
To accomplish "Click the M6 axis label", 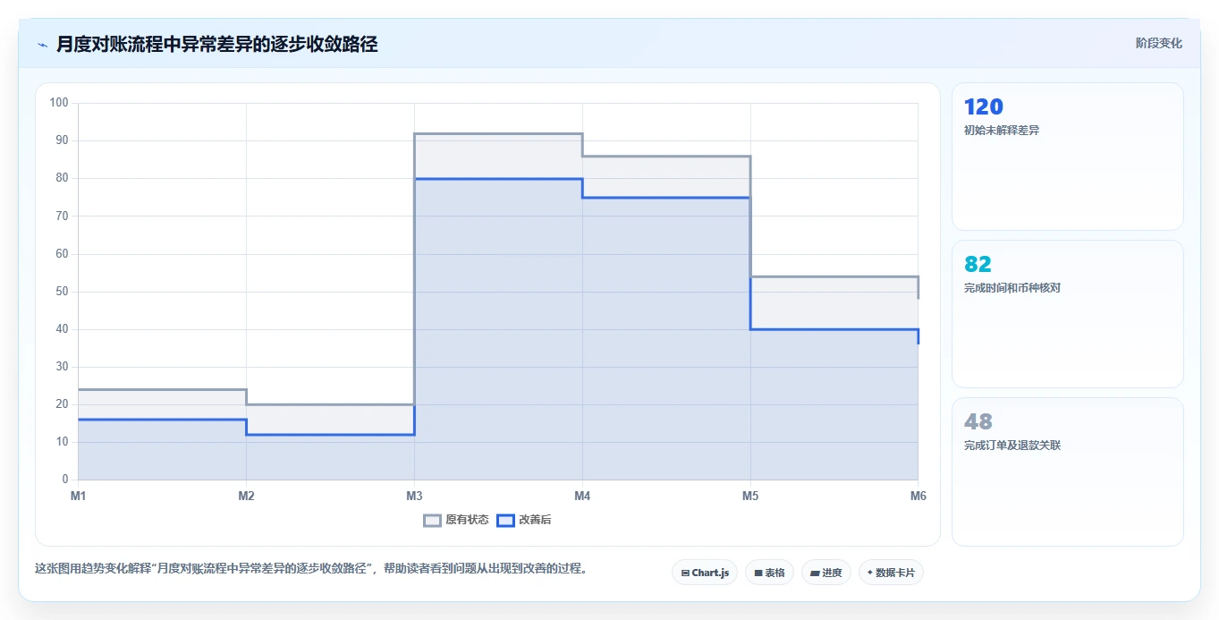I will 918,496.
